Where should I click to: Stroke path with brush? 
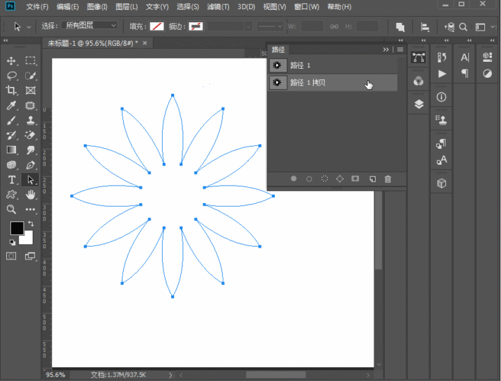tap(309, 179)
